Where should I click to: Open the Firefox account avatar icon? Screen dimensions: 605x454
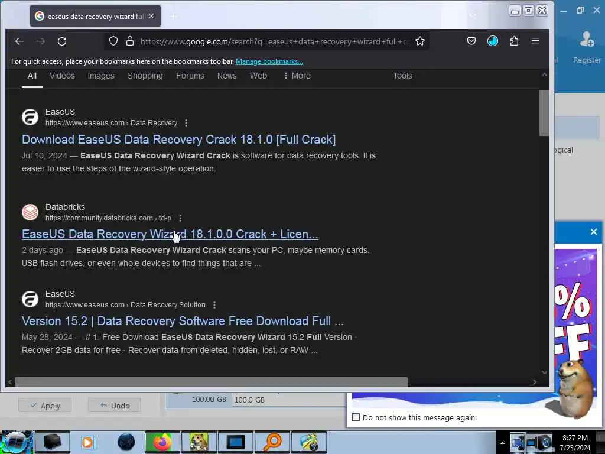(493, 41)
